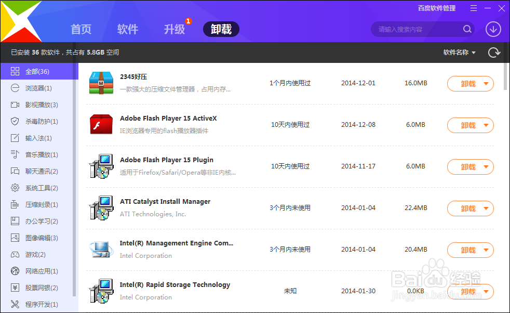Click the 百度软件管理 title text
510x313 pixels.
[x=436, y=8]
